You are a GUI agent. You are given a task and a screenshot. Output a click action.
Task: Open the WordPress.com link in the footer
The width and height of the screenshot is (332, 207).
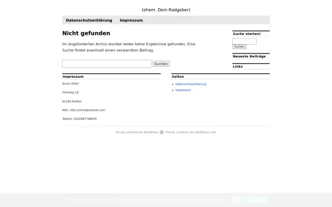pos(205,132)
